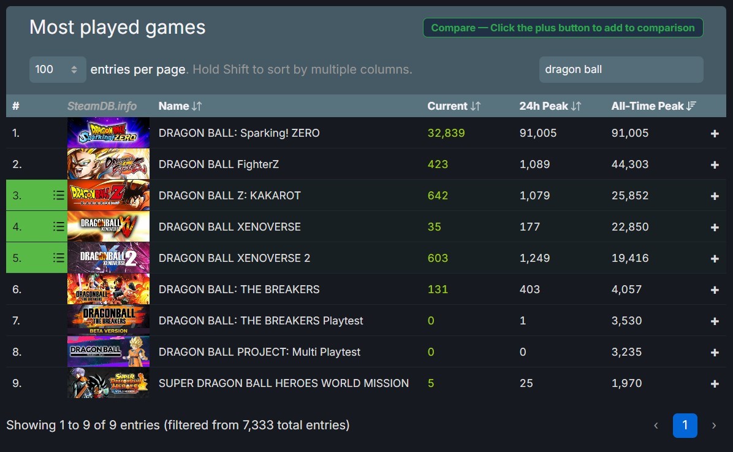Select current player count 32,839
The image size is (733, 452).
(446, 133)
